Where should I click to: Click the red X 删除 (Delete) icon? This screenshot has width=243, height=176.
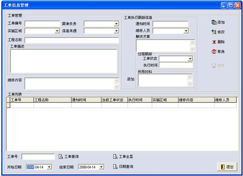[214, 42]
